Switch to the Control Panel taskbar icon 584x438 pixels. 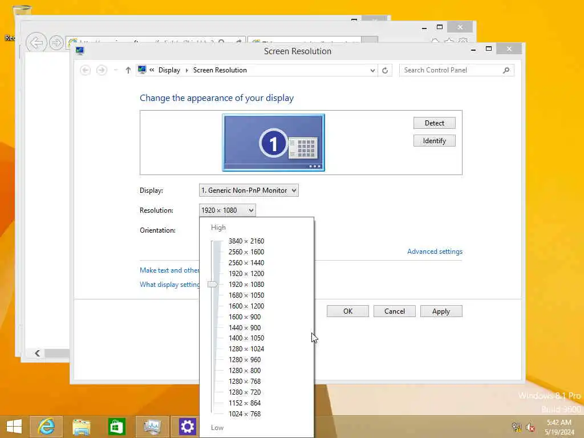point(152,427)
